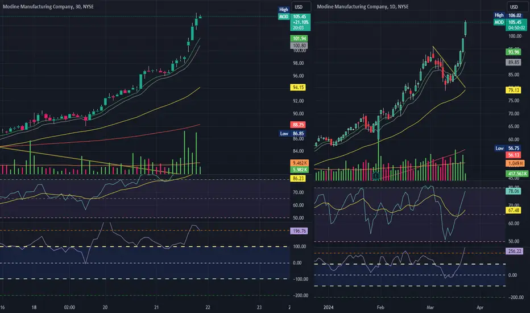Click date 21 on the time axis
Image resolution: width=530 pixels, height=313 pixels.
156,307
